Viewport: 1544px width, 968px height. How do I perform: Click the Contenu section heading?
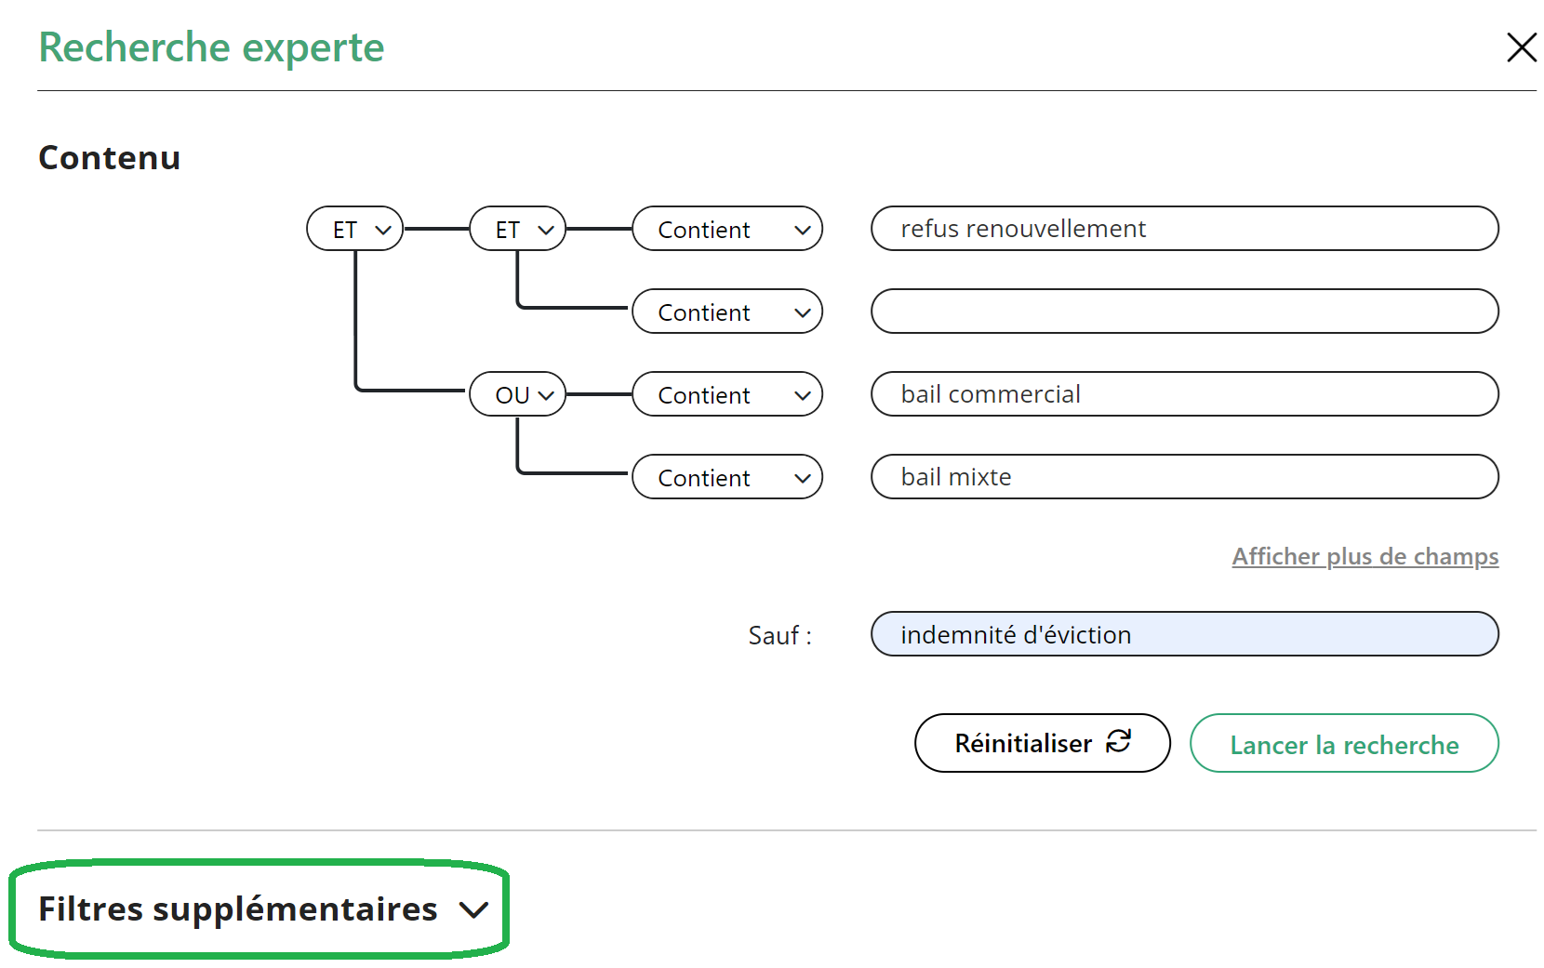point(110,158)
